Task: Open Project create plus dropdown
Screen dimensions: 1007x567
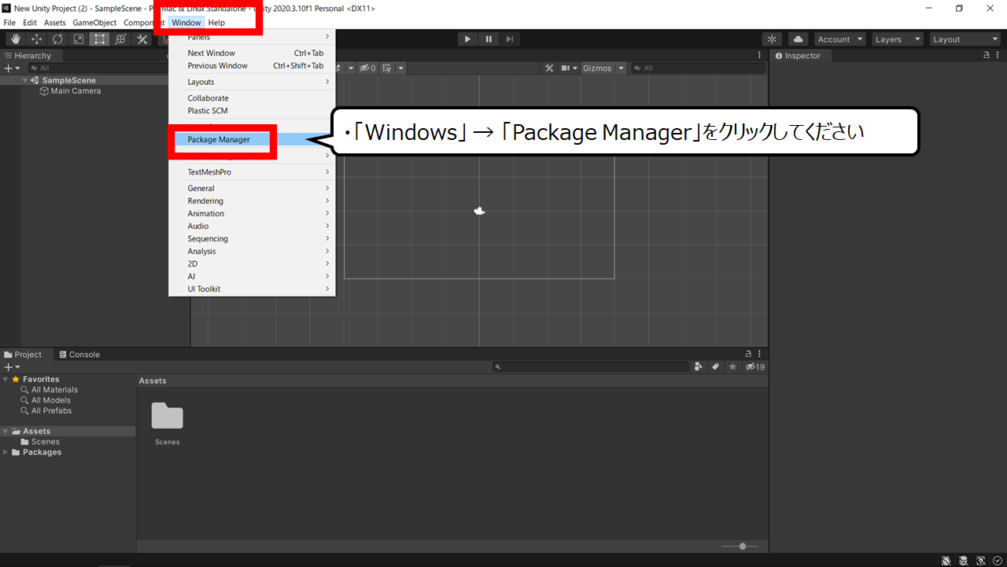Action: click(11, 367)
